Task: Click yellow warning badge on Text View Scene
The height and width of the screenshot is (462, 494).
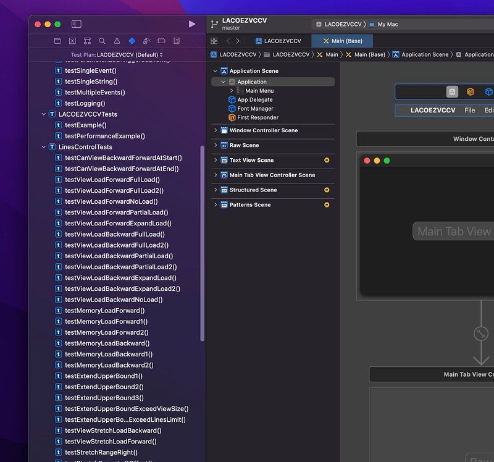Action: [x=327, y=160]
